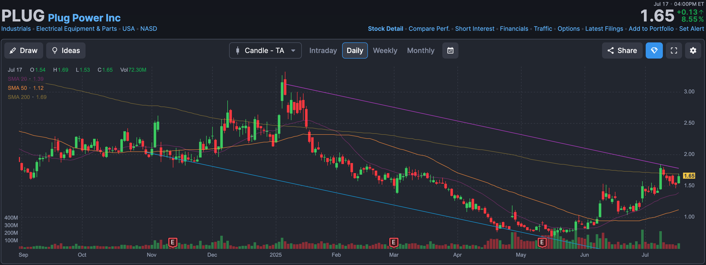The width and height of the screenshot is (706, 265).
Task: Open the NASD exchange link
Action: [149, 29]
